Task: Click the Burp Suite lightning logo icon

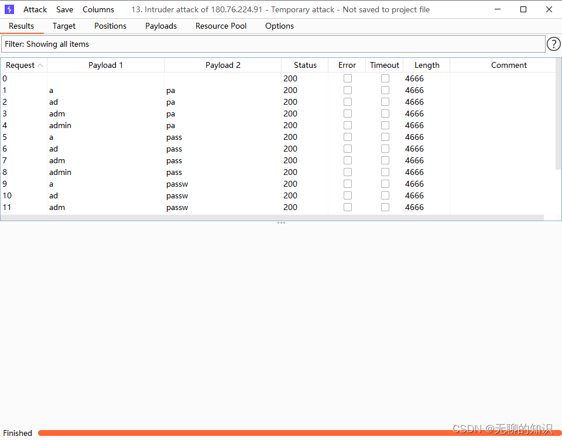Action: (x=9, y=9)
